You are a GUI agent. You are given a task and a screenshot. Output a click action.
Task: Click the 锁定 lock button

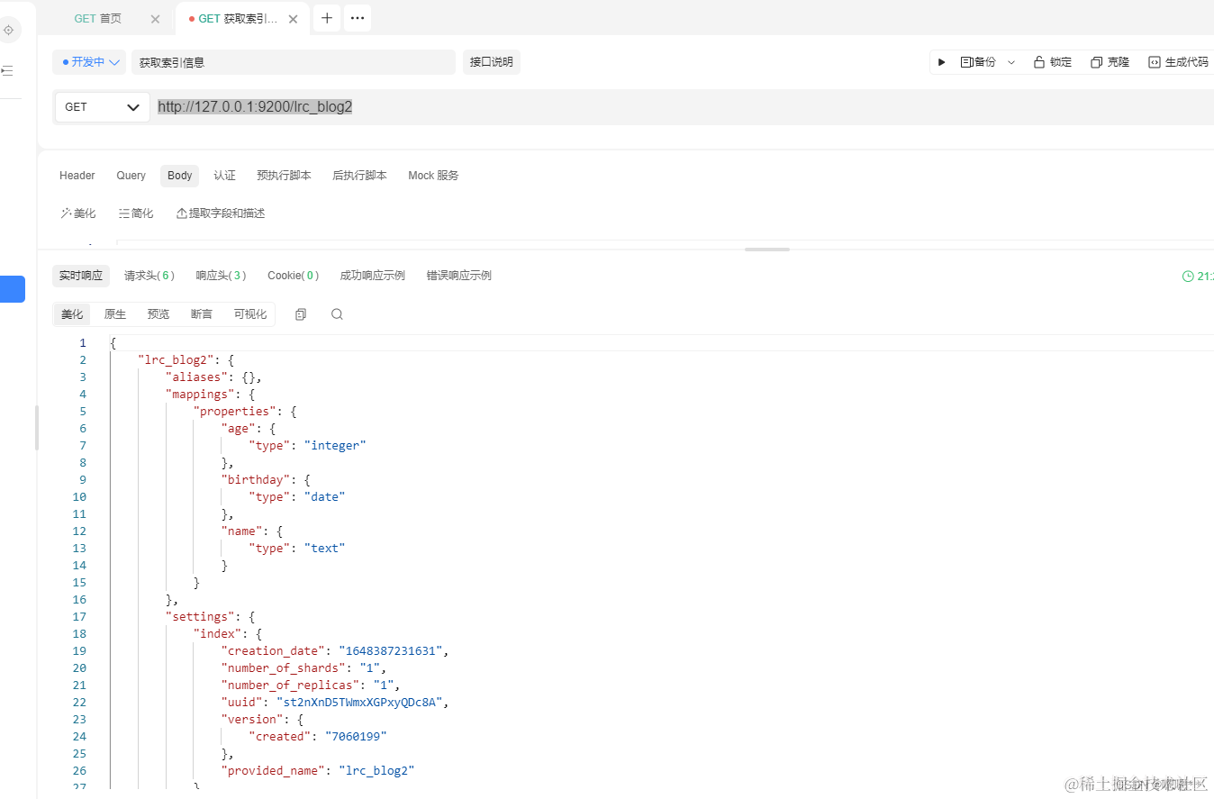[1053, 62]
